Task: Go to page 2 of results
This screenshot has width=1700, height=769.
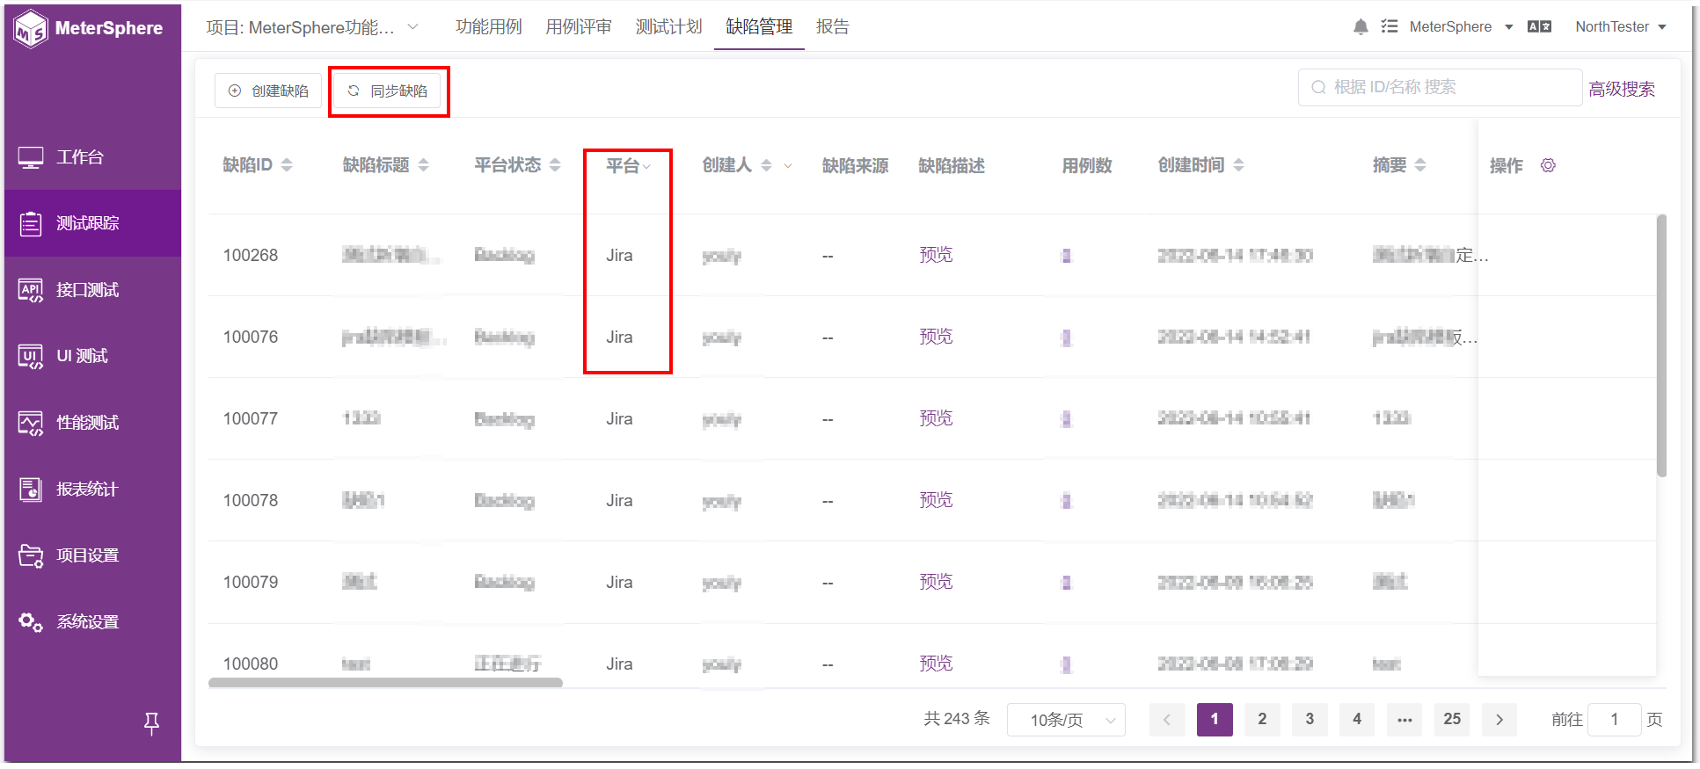Action: coord(1262,719)
